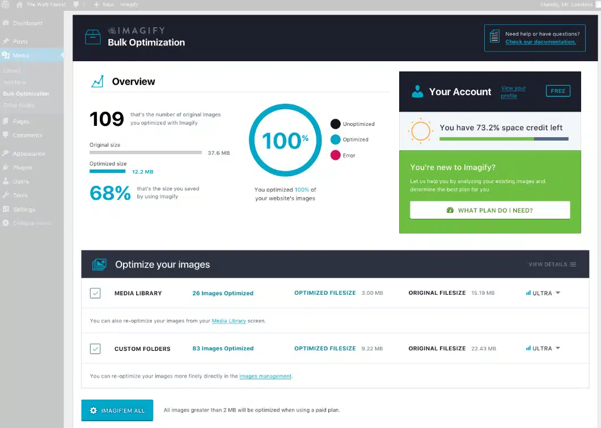Click the Original size gray bar

click(146, 152)
